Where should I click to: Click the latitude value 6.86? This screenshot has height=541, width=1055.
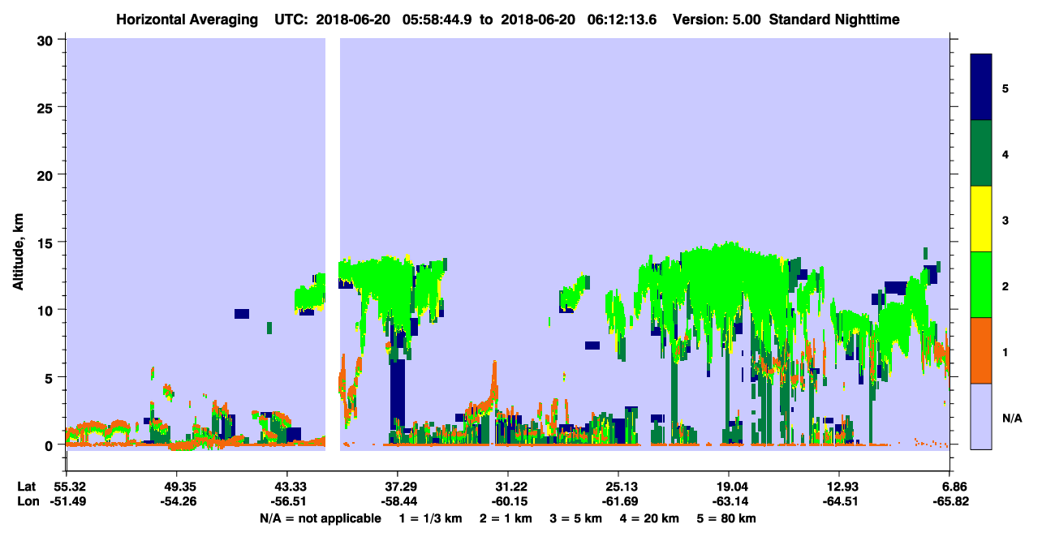click(x=950, y=487)
